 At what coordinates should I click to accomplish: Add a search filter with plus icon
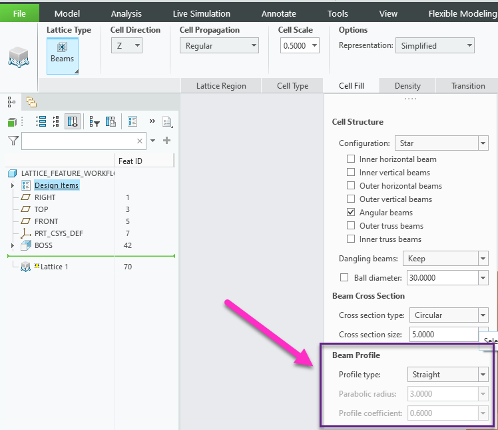tap(166, 141)
